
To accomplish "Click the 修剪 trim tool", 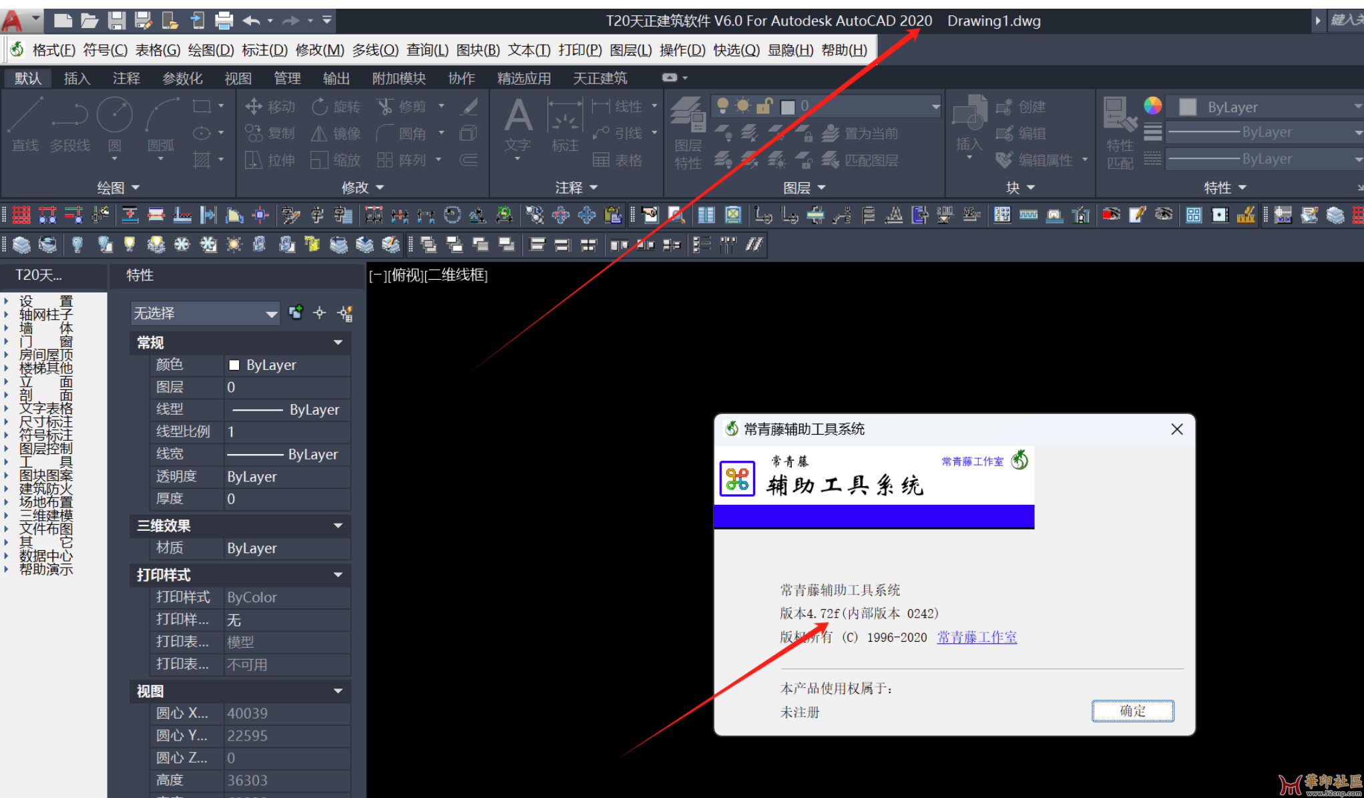I will [x=401, y=106].
